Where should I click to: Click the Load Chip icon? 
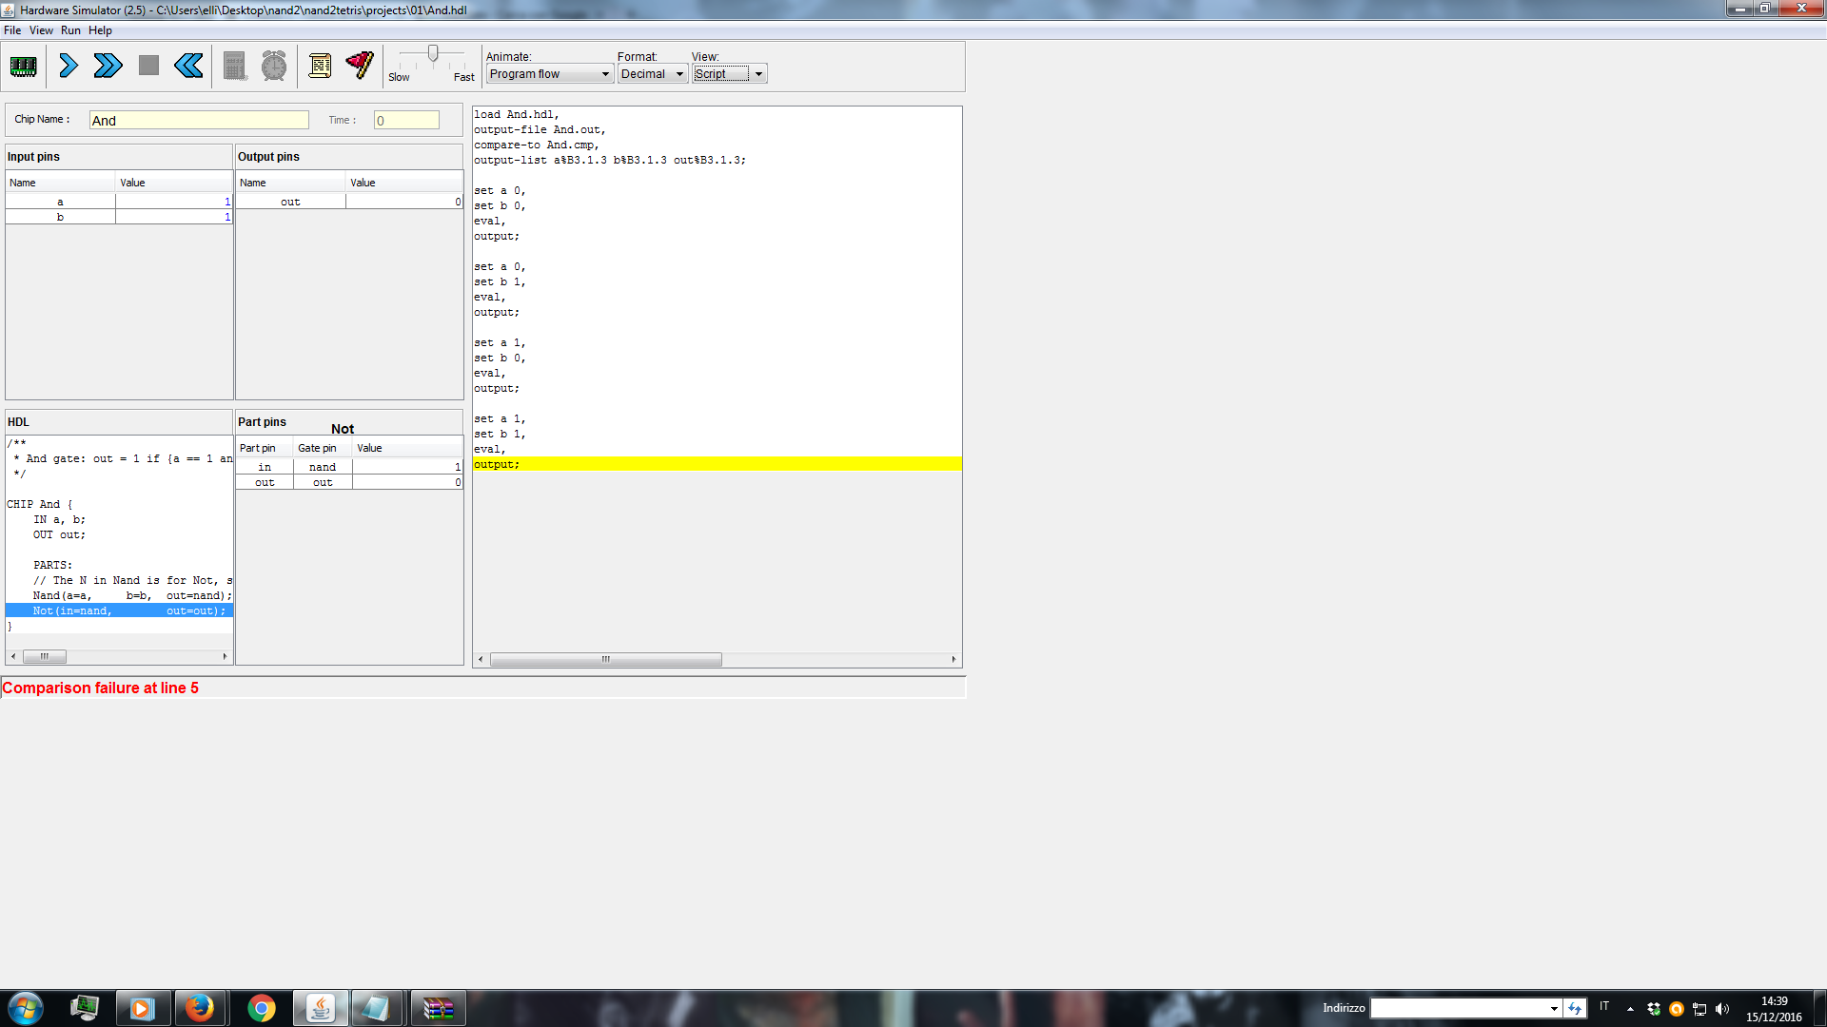(x=24, y=67)
